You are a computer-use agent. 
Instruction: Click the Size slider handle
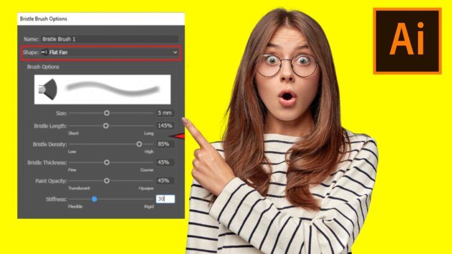pyautogui.click(x=107, y=113)
